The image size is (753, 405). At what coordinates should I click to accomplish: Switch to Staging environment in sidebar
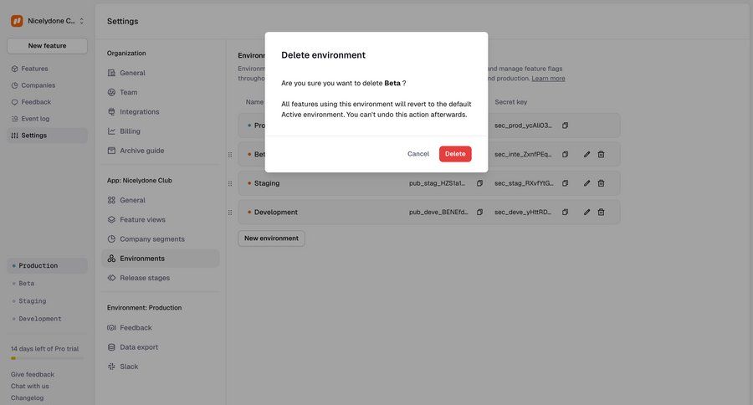tap(47, 301)
